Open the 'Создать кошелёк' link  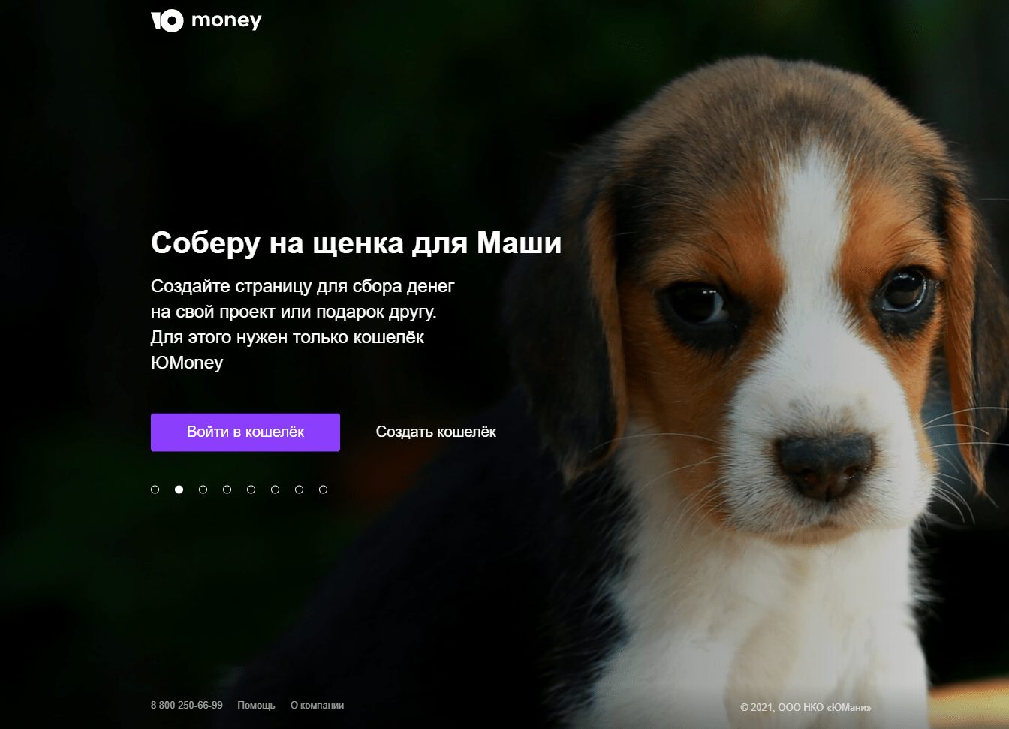(x=436, y=432)
